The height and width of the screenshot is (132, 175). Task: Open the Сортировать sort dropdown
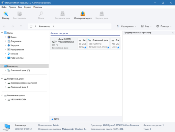[x=127, y=26]
